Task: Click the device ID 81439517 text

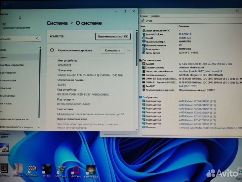Action: pos(83,95)
